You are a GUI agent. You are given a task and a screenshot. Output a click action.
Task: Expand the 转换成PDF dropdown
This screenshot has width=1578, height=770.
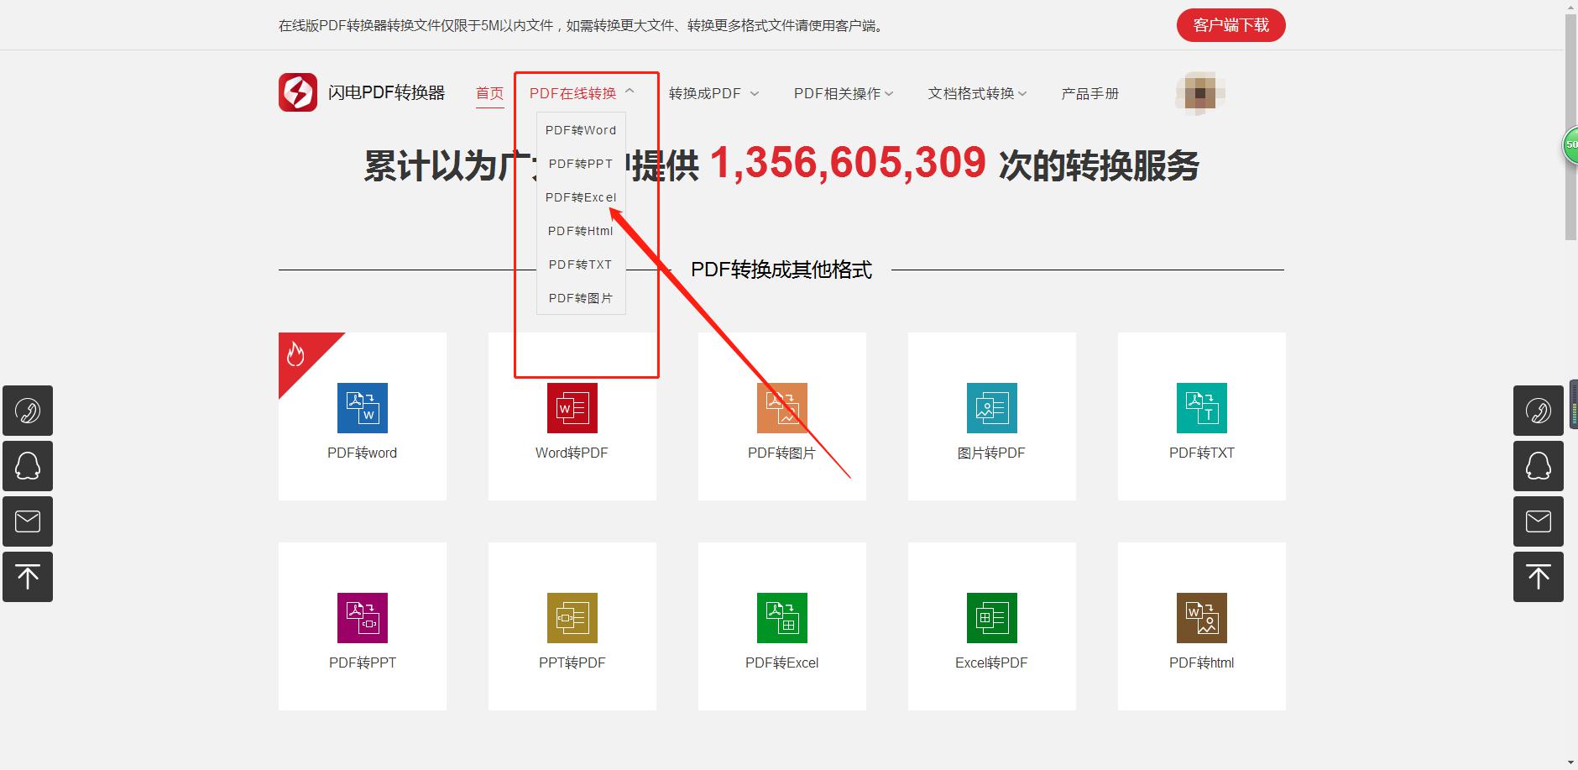click(713, 93)
